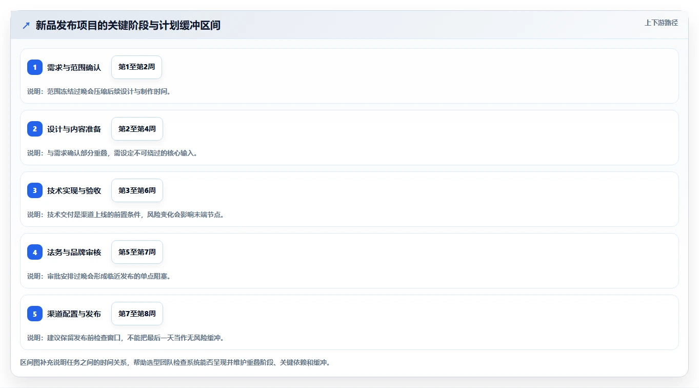Click the note about 与需求确认部分重叠
The image size is (699, 388).
(x=112, y=153)
